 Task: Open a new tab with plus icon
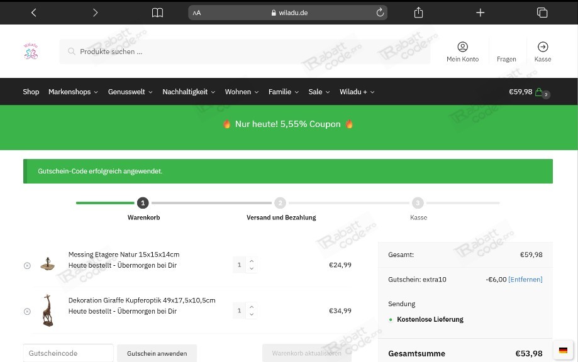point(480,13)
